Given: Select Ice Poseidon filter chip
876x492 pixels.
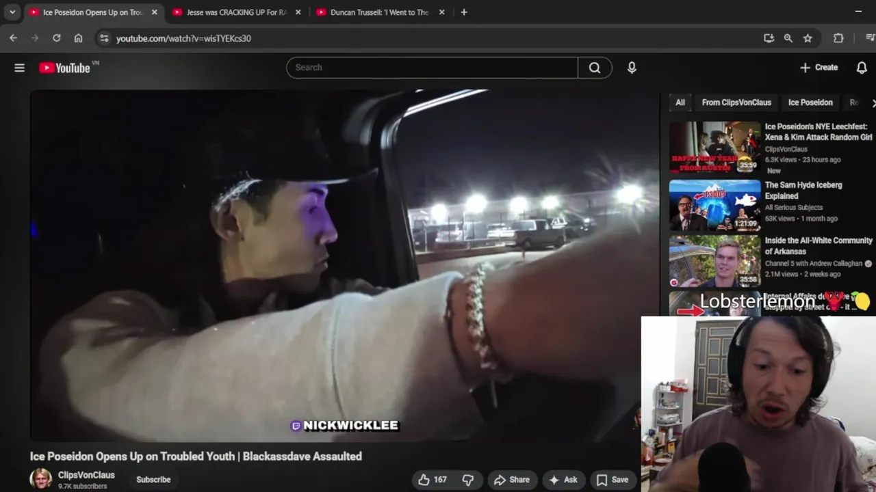Looking at the screenshot, I should 810,102.
